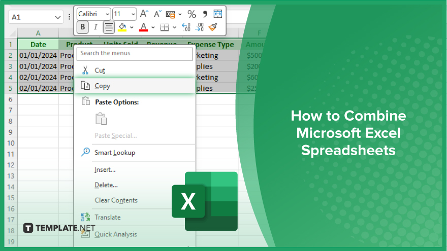Apply red font color
447x251 pixels.
tap(143, 27)
